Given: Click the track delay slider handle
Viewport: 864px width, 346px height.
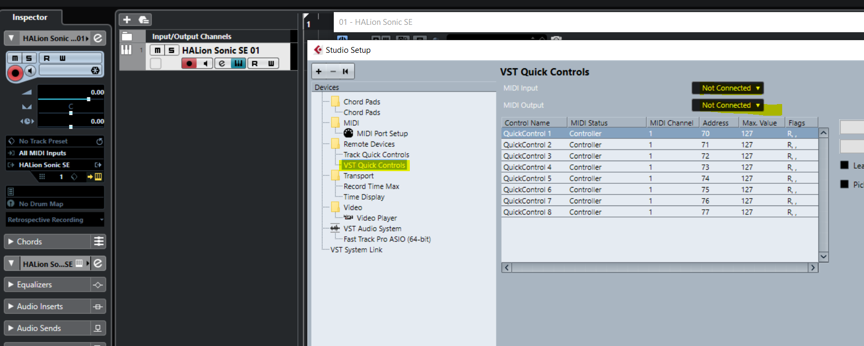Looking at the screenshot, I should (71, 127).
